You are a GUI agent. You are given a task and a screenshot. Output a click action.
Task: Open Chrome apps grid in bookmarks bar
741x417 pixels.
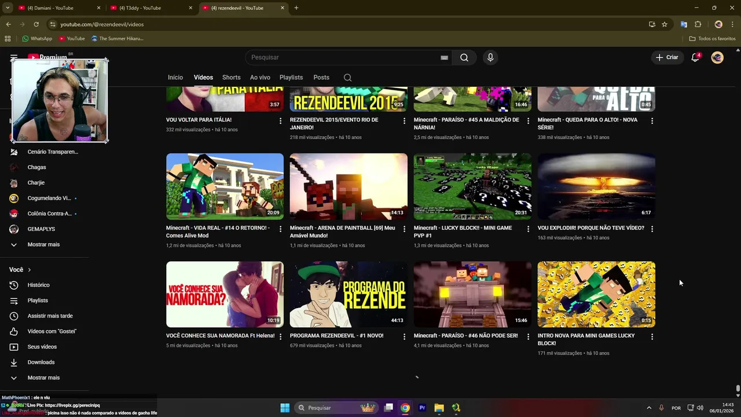click(x=8, y=39)
